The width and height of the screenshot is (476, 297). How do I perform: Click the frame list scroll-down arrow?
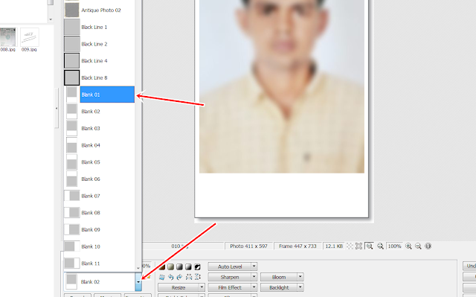point(138,268)
